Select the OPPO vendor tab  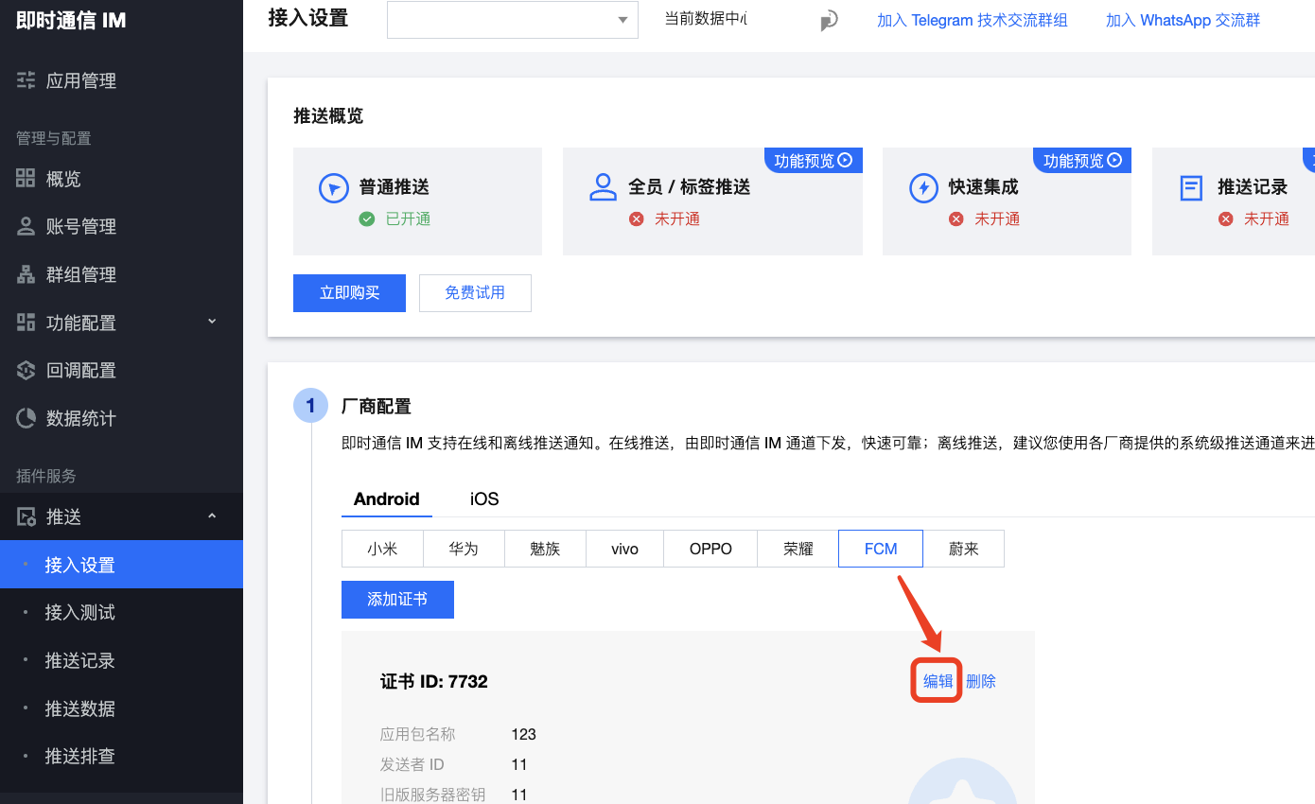click(x=710, y=549)
